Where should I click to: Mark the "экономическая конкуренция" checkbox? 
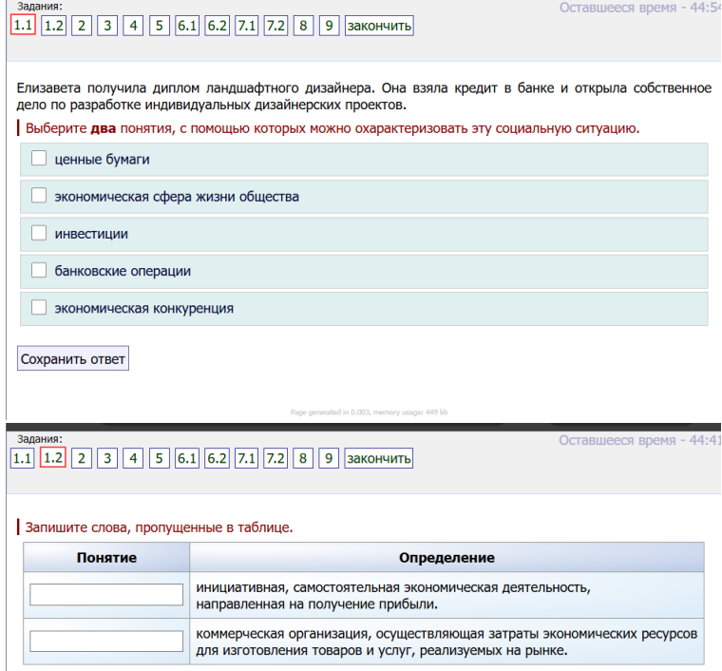[x=39, y=308]
